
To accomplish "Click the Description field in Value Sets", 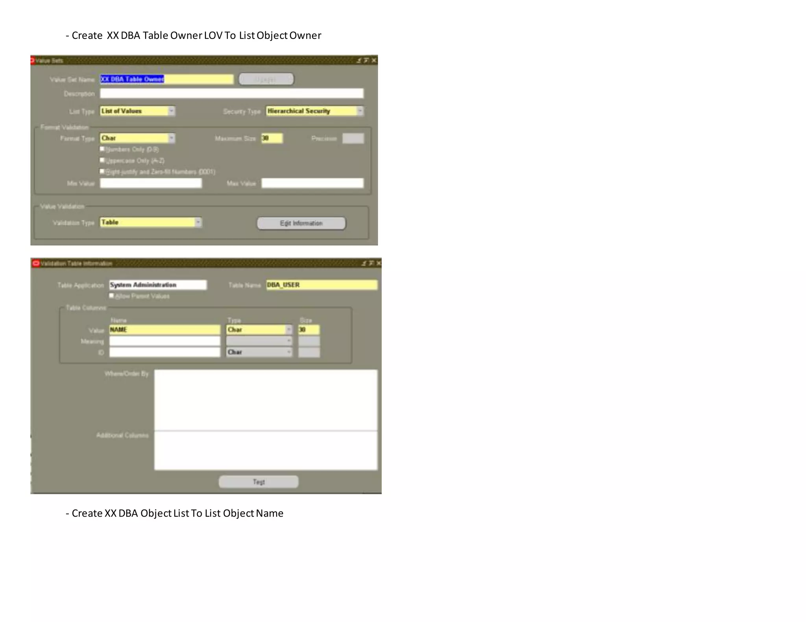I will 232,94.
